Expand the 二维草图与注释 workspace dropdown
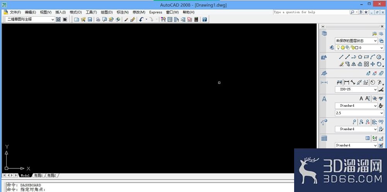This screenshot has height=192, width=387. (x=30, y=19)
